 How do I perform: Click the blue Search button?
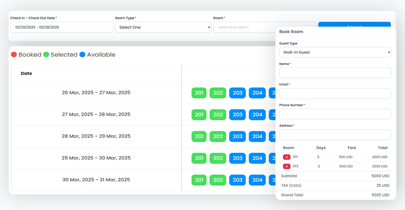[x=354, y=25]
